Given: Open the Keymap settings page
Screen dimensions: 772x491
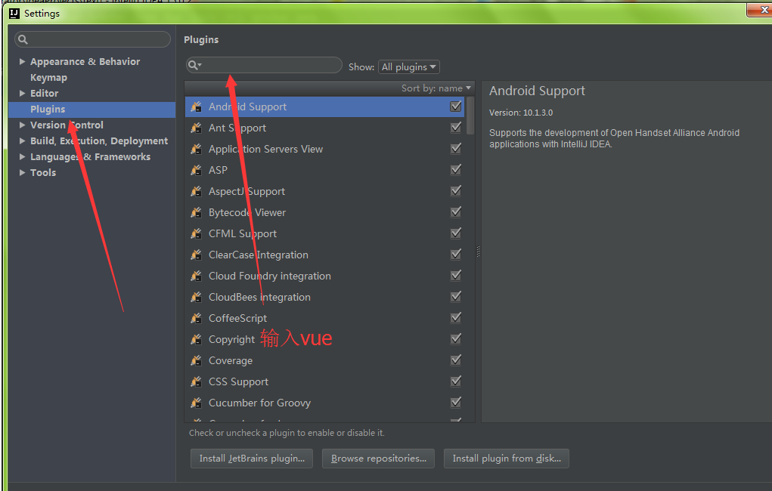Looking at the screenshot, I should click(48, 78).
